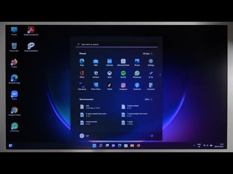Open File Explorer from the taskbar
The height and width of the screenshot is (174, 233).
pyautogui.click(x=132, y=146)
